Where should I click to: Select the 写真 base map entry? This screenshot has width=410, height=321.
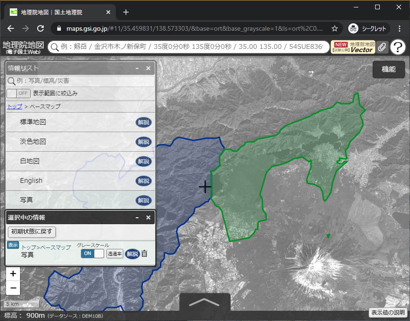tap(26, 200)
